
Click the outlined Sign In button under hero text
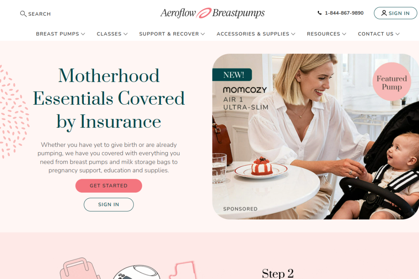point(109,205)
